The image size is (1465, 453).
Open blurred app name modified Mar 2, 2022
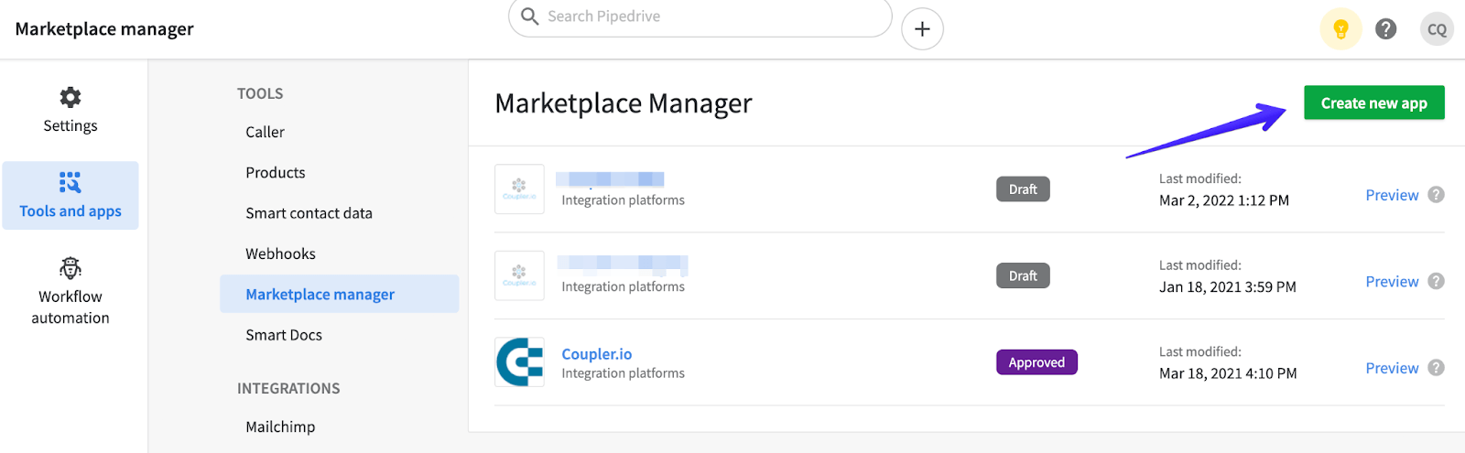(610, 179)
